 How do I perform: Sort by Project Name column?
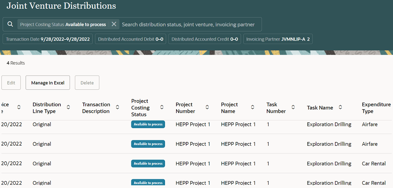[x=252, y=107]
